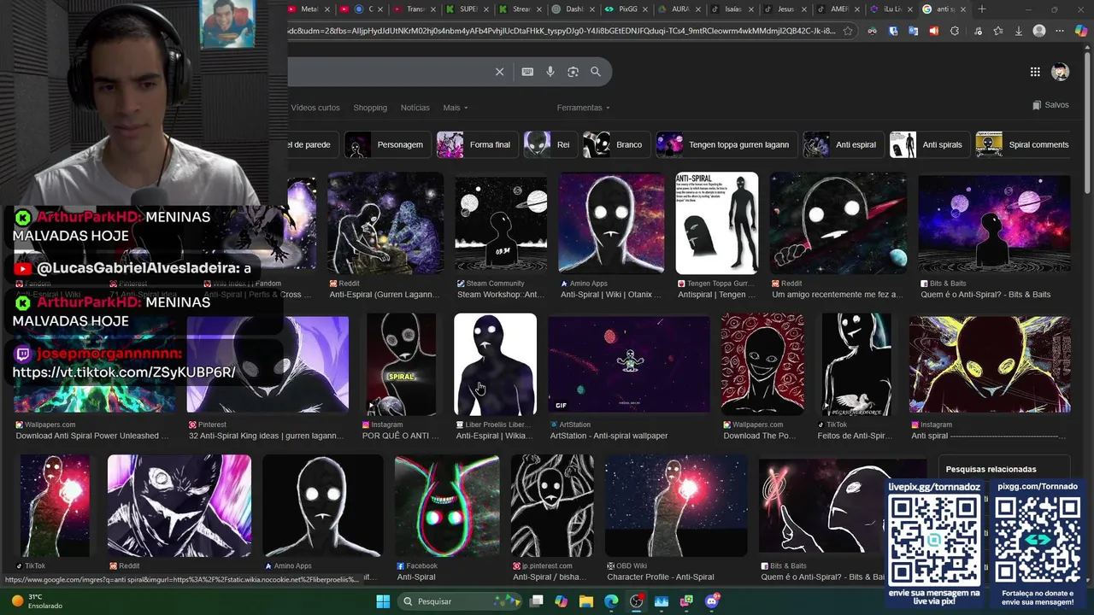
Task: Switch to OBS Studio in taskbar
Action: pyautogui.click(x=637, y=601)
